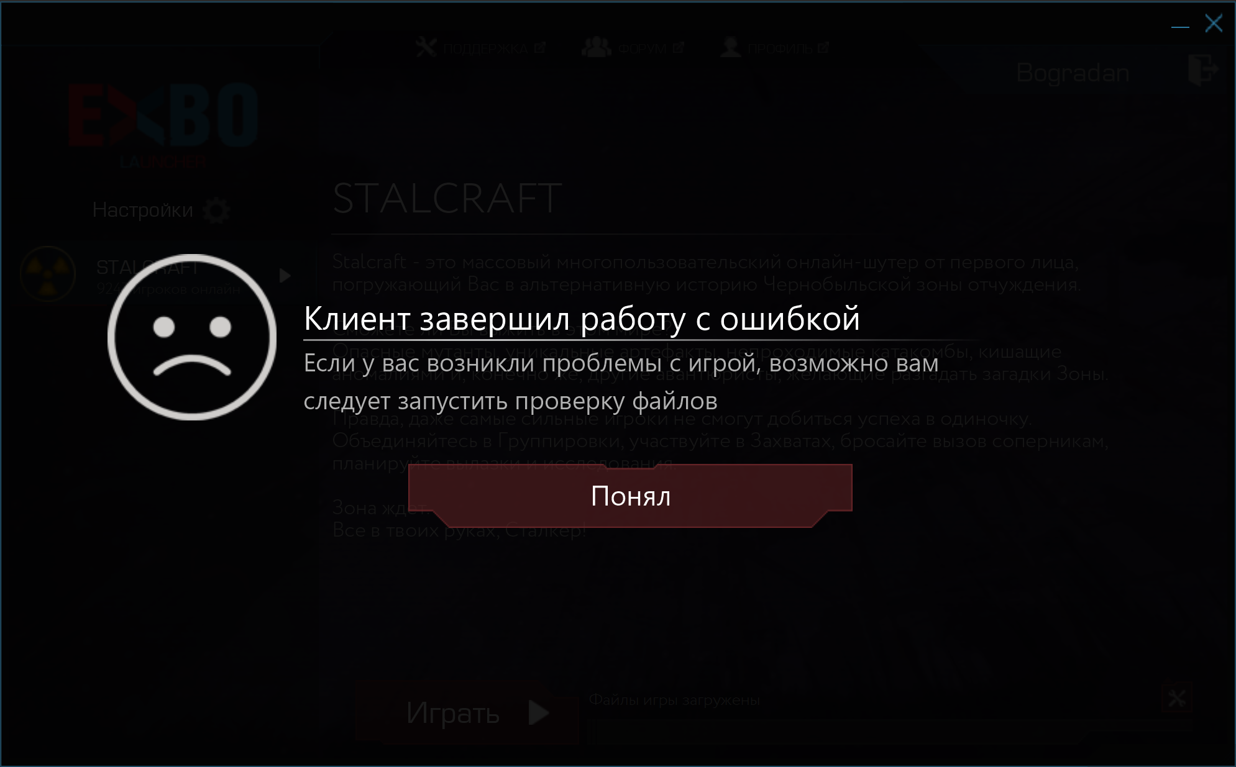Open Поддержка via the wrench icon

point(426,47)
